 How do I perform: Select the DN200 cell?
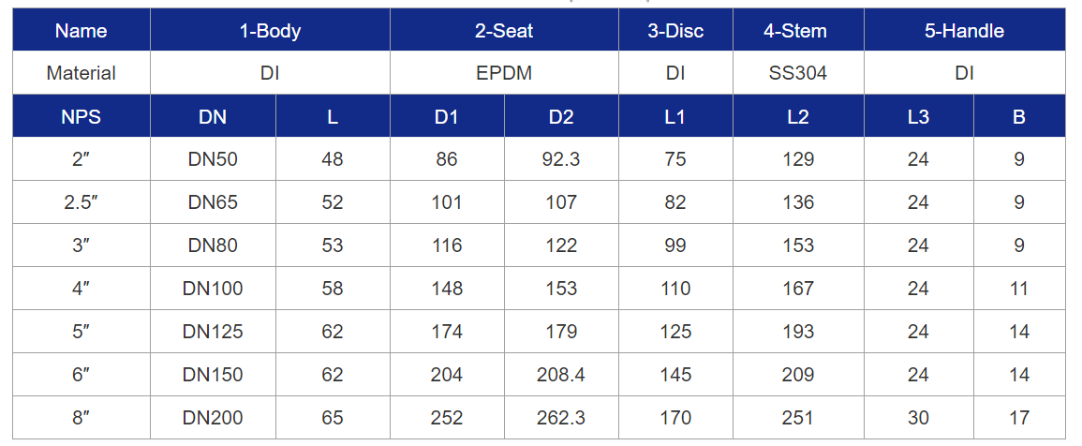(x=213, y=418)
